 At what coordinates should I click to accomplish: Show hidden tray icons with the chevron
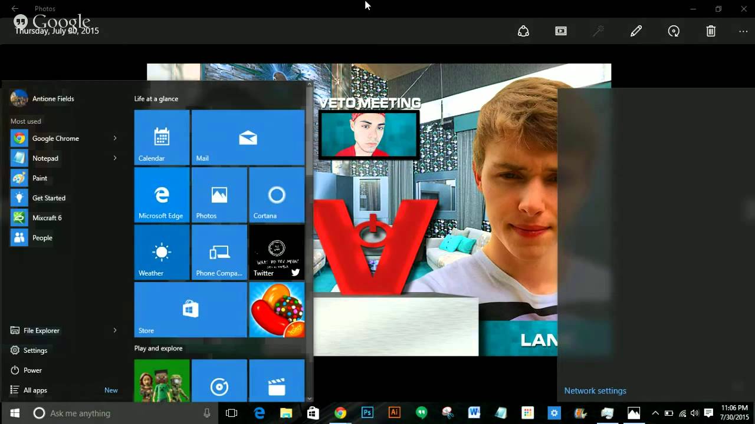click(x=655, y=413)
